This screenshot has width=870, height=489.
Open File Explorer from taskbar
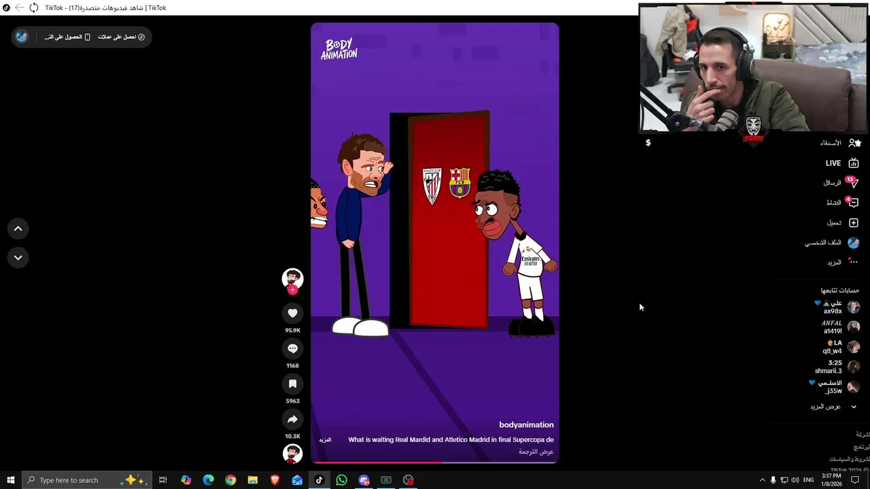coord(252,480)
